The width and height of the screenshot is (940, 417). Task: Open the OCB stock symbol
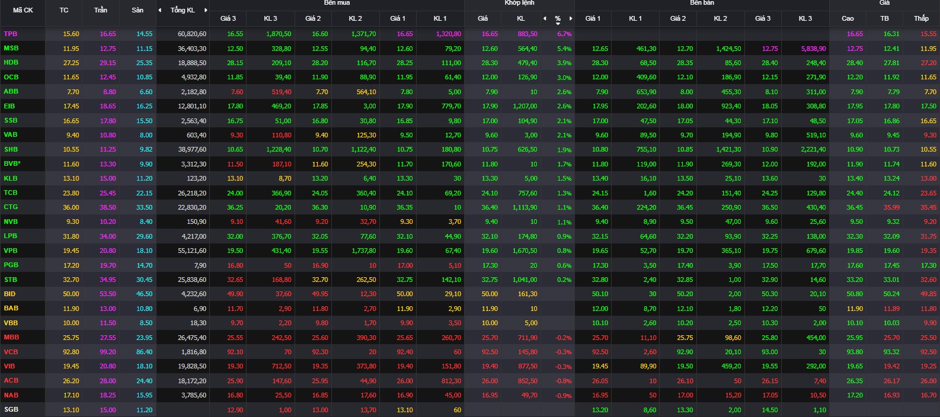(11, 77)
